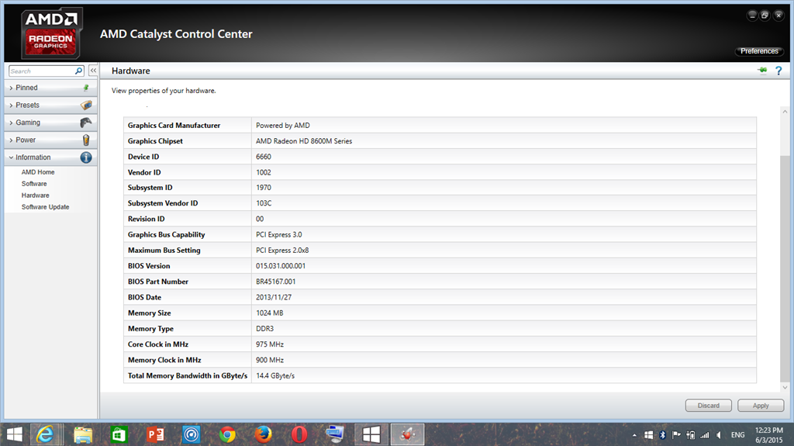This screenshot has width=794, height=446.
Task: Click the Discard button
Action: pyautogui.click(x=709, y=406)
